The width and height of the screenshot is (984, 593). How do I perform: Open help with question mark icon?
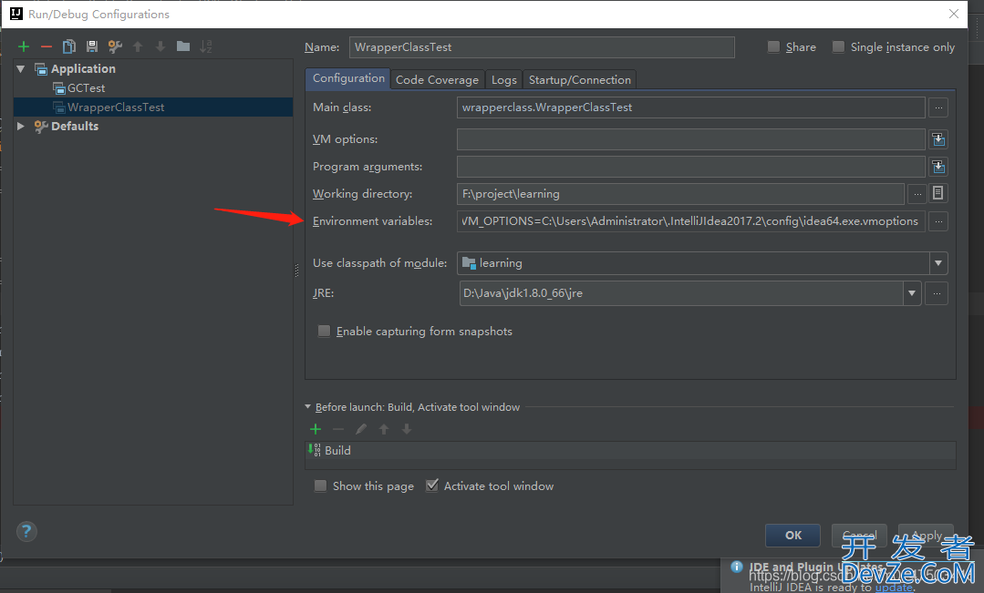pos(26,532)
